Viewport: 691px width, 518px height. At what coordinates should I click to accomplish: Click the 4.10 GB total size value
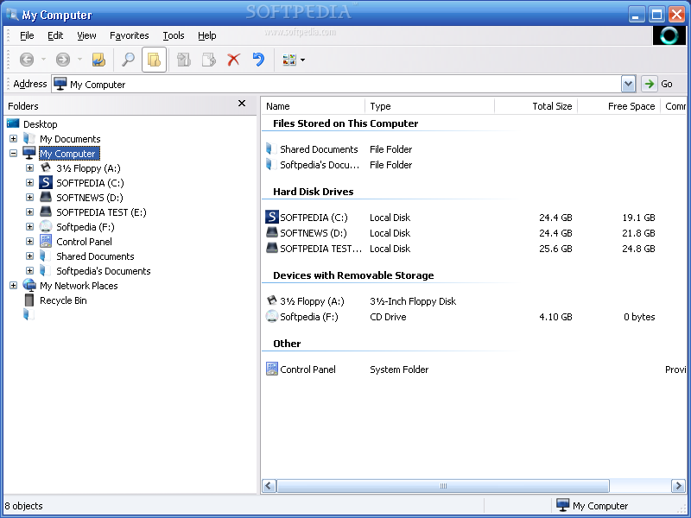[x=555, y=317]
